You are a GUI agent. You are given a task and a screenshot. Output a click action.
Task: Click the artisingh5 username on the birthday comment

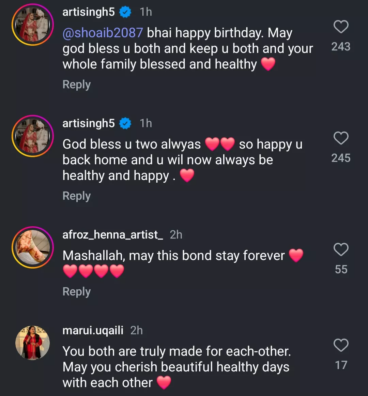(89, 12)
